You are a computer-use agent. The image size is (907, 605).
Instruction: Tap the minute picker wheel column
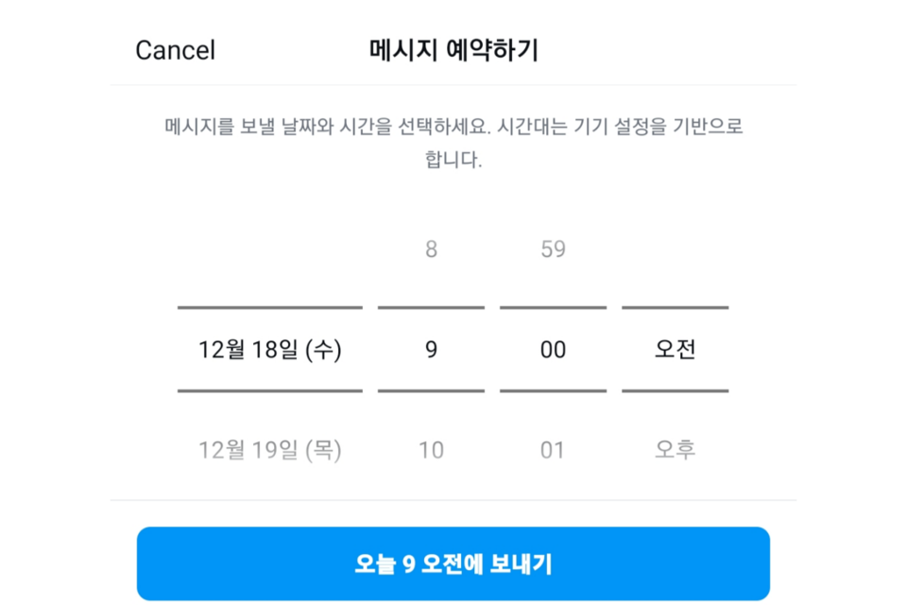click(553, 349)
